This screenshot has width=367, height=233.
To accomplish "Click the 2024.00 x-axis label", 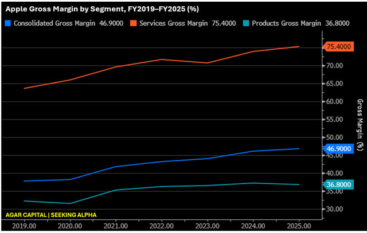I will pos(253,226).
